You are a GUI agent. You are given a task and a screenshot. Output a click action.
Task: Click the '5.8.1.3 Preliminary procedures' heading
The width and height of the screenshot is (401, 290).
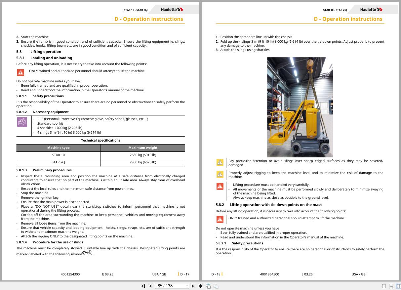pos(44,170)
